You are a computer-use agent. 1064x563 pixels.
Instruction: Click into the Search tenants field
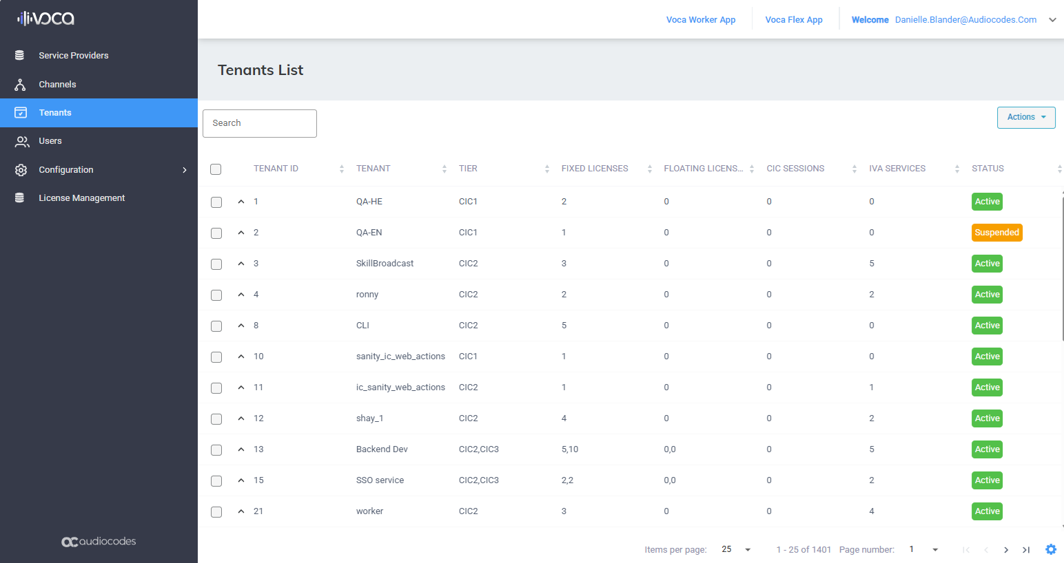click(260, 123)
